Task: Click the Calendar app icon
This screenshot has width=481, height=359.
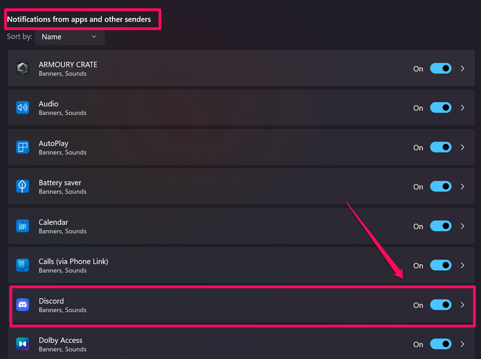Action: point(22,226)
